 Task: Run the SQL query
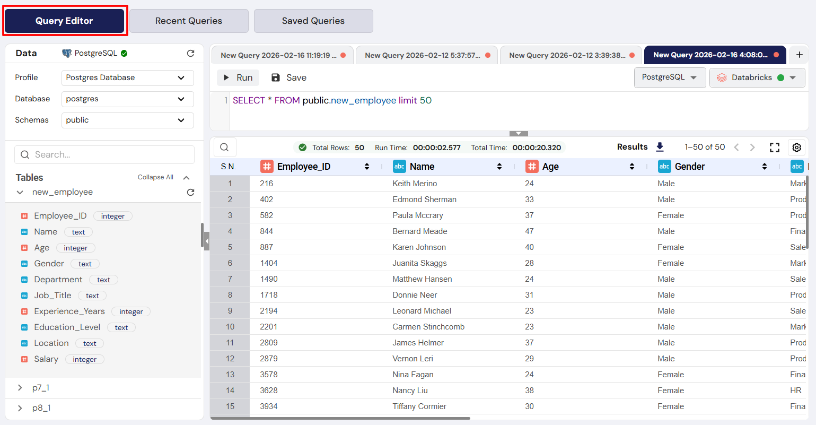pos(238,77)
